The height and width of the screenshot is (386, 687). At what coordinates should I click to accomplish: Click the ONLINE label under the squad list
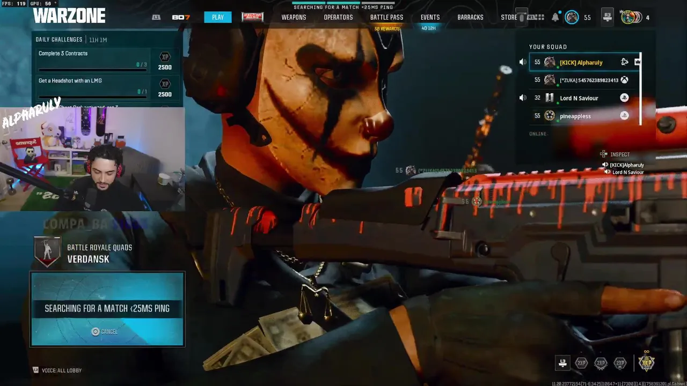pyautogui.click(x=538, y=134)
